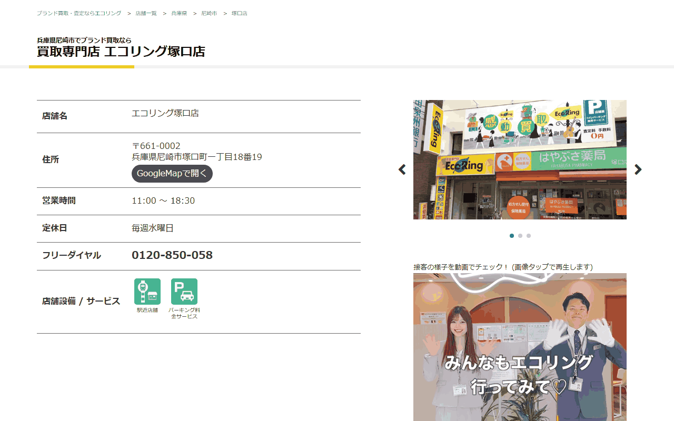
Task: Click the 住所 row label
Action: point(51,159)
